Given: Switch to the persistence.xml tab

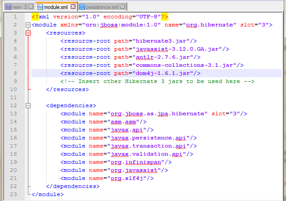Looking at the screenshot, I should click(x=103, y=7).
